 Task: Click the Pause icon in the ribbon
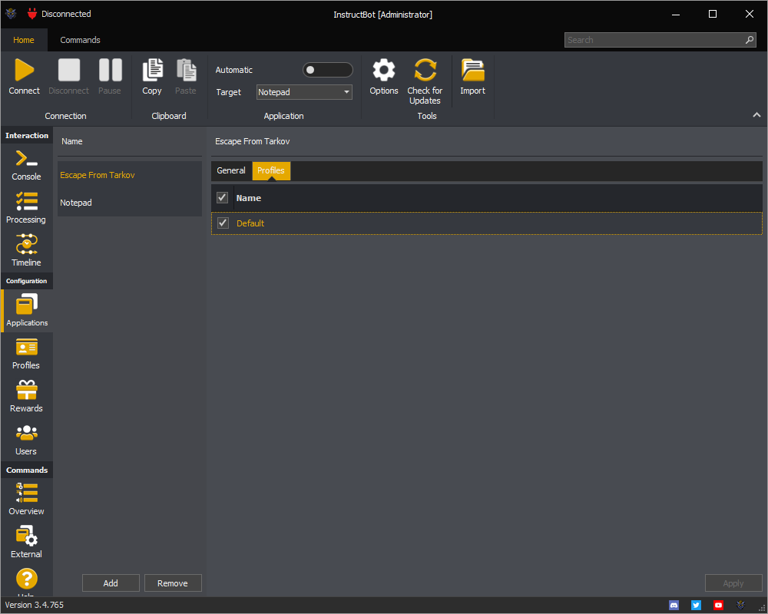110,70
